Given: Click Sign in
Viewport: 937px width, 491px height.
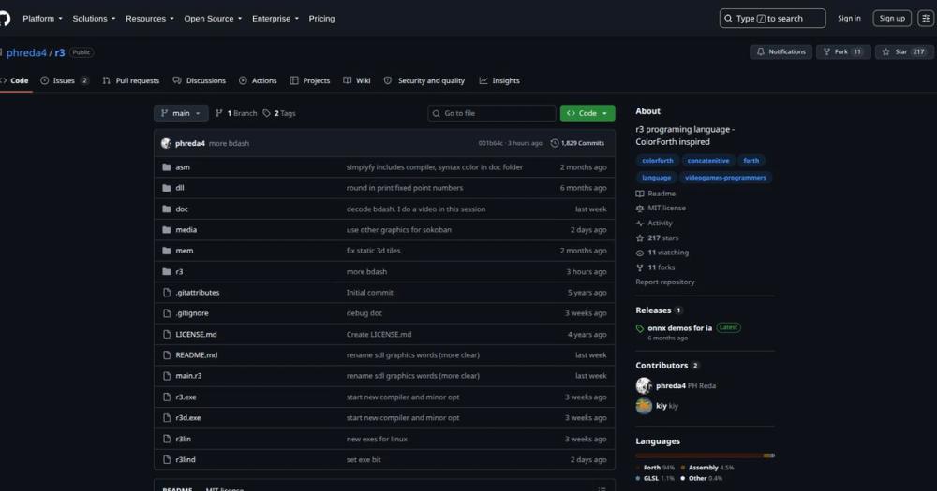Looking at the screenshot, I should [x=849, y=19].
